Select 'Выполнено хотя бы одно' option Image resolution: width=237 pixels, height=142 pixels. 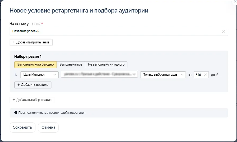tap(35, 64)
